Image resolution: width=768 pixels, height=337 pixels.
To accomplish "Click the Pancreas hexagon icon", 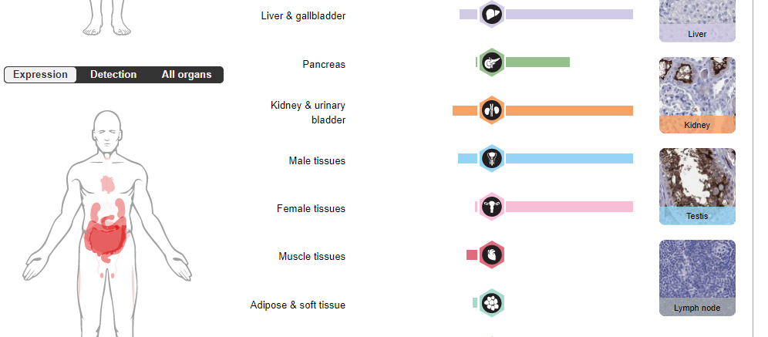I will (x=492, y=62).
